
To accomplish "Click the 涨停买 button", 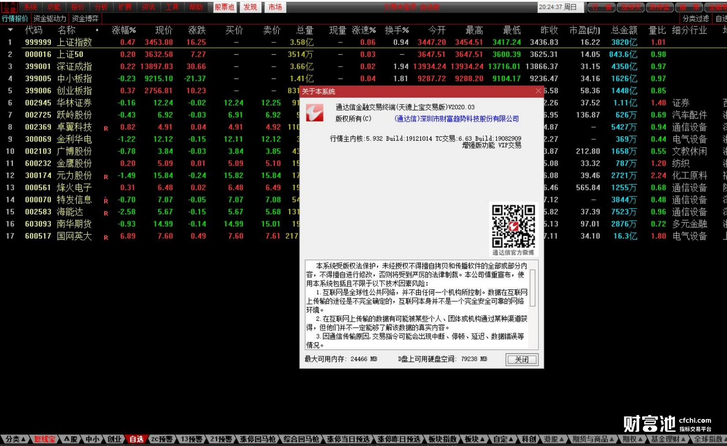I will 631,7.
